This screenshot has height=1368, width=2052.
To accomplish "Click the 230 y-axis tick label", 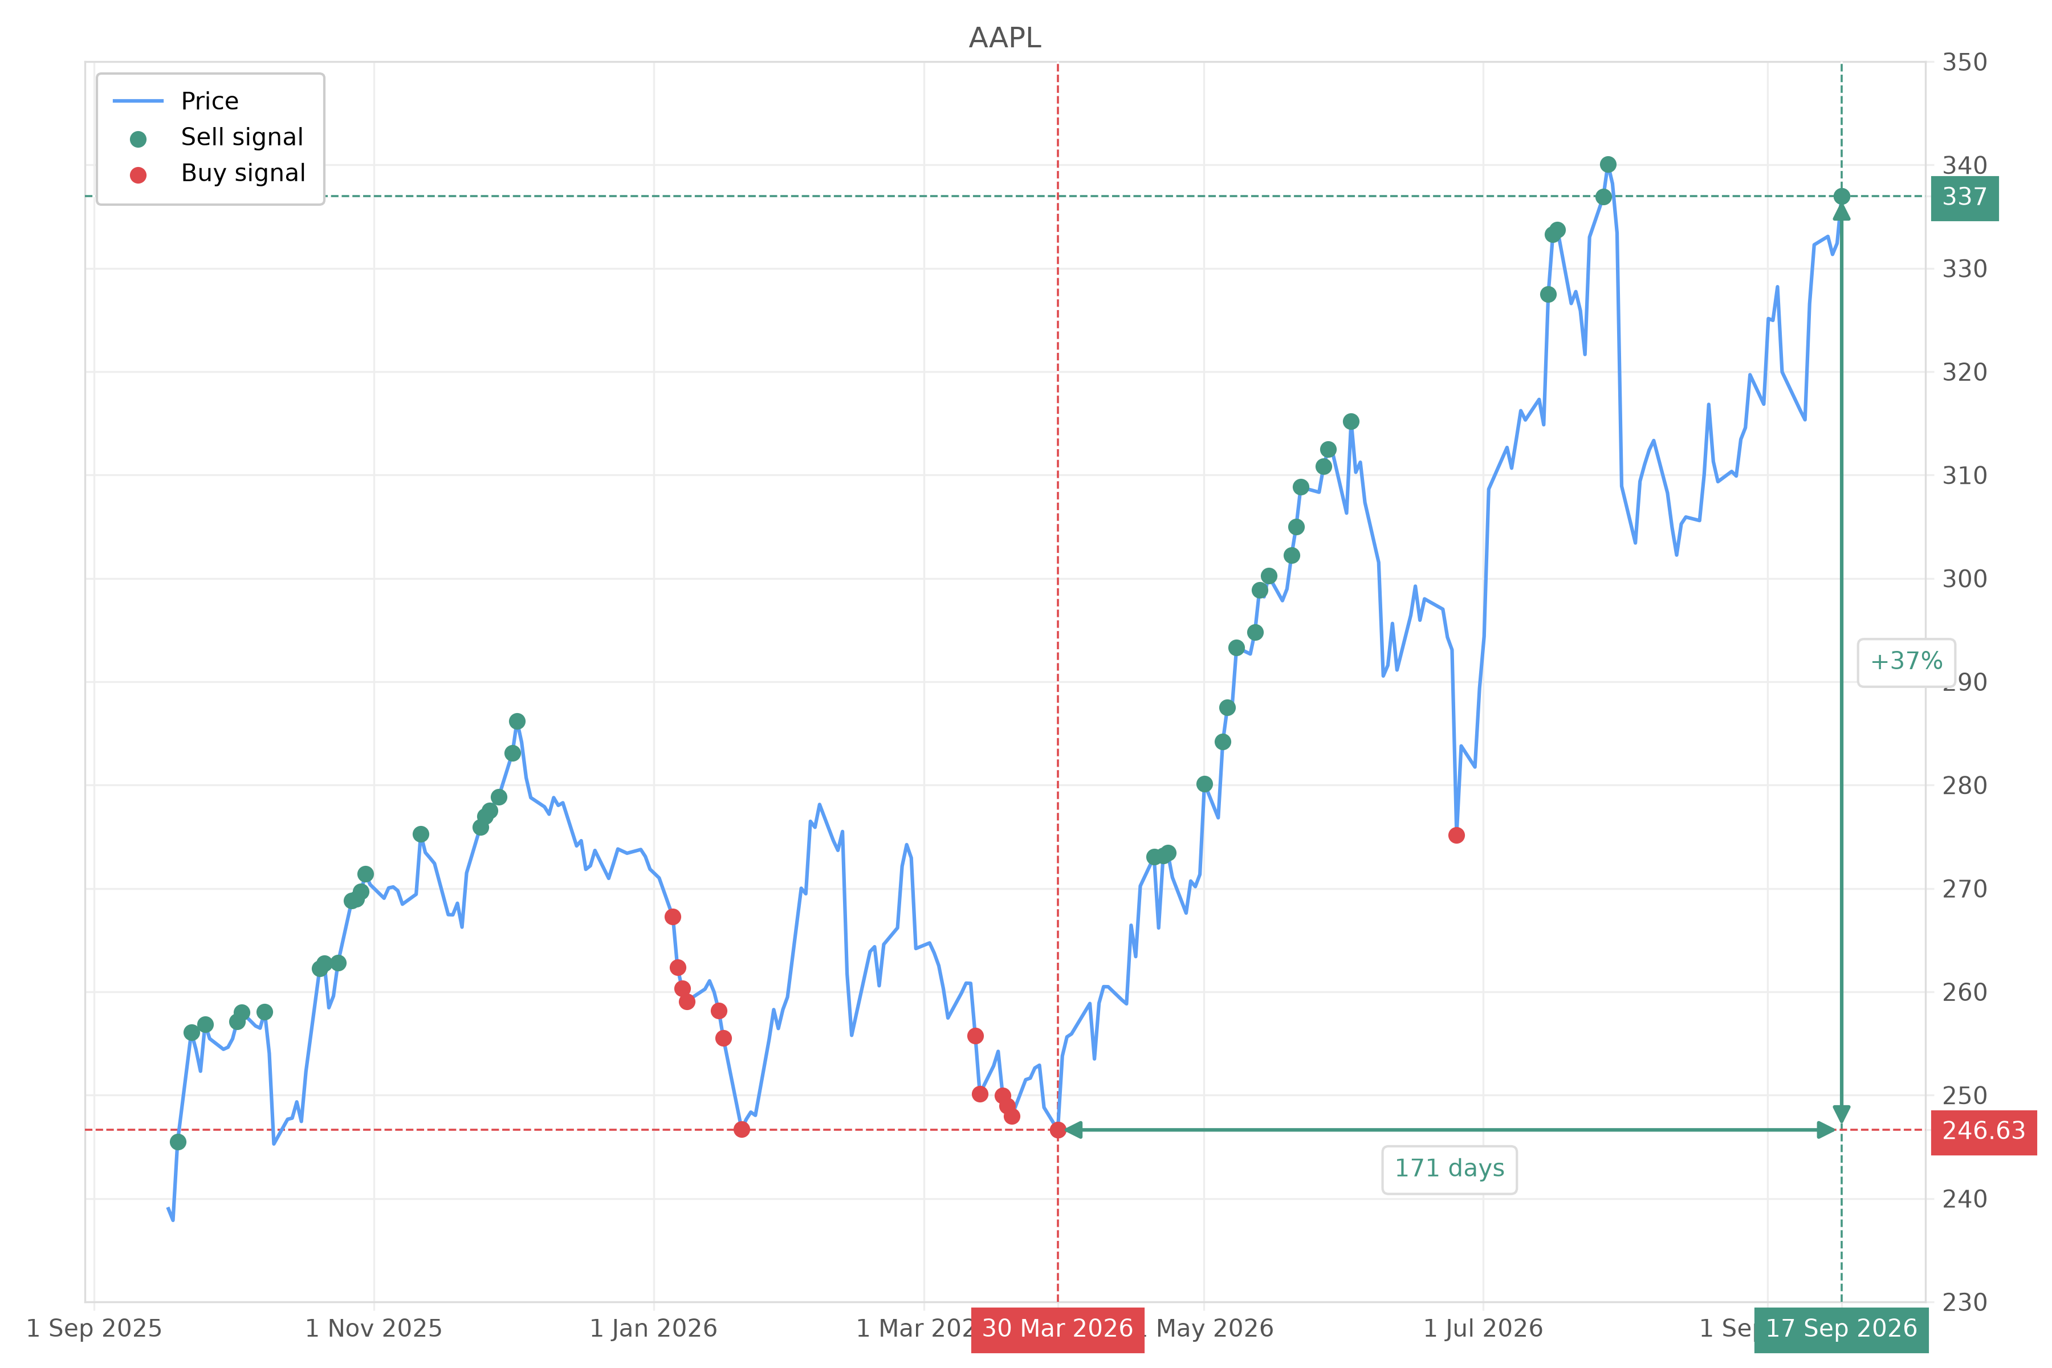I will [1964, 1302].
